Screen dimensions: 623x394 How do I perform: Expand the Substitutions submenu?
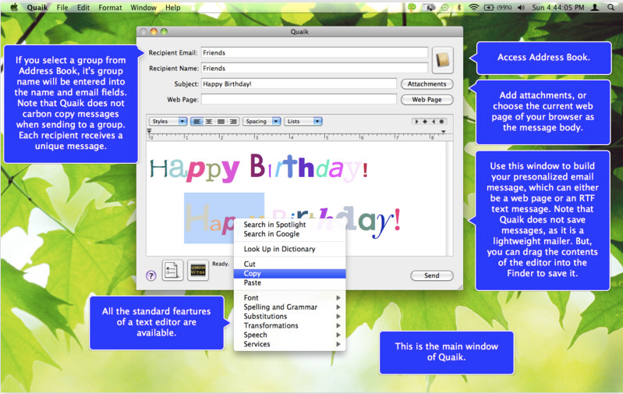coord(289,317)
